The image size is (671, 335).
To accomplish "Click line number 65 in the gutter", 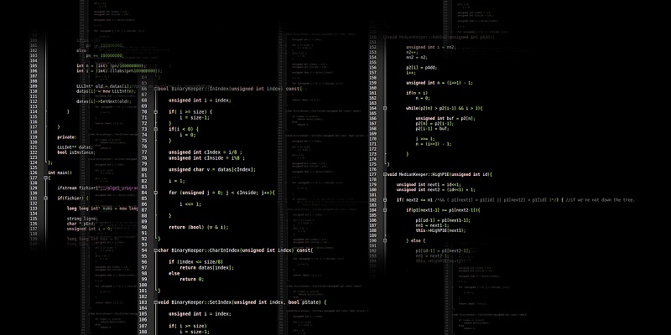I will point(144,88).
